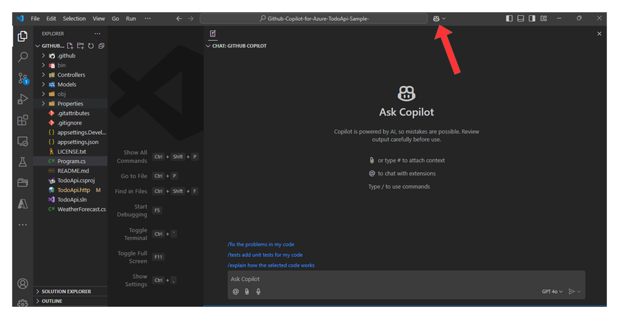Open the Selection menu
Screen dimensions: 619x319
pyautogui.click(x=74, y=19)
